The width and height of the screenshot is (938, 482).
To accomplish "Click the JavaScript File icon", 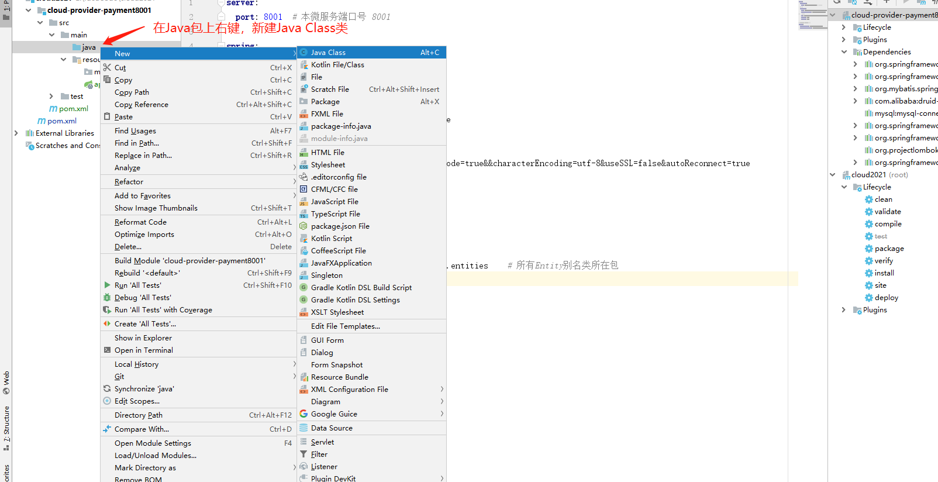I will coord(304,202).
